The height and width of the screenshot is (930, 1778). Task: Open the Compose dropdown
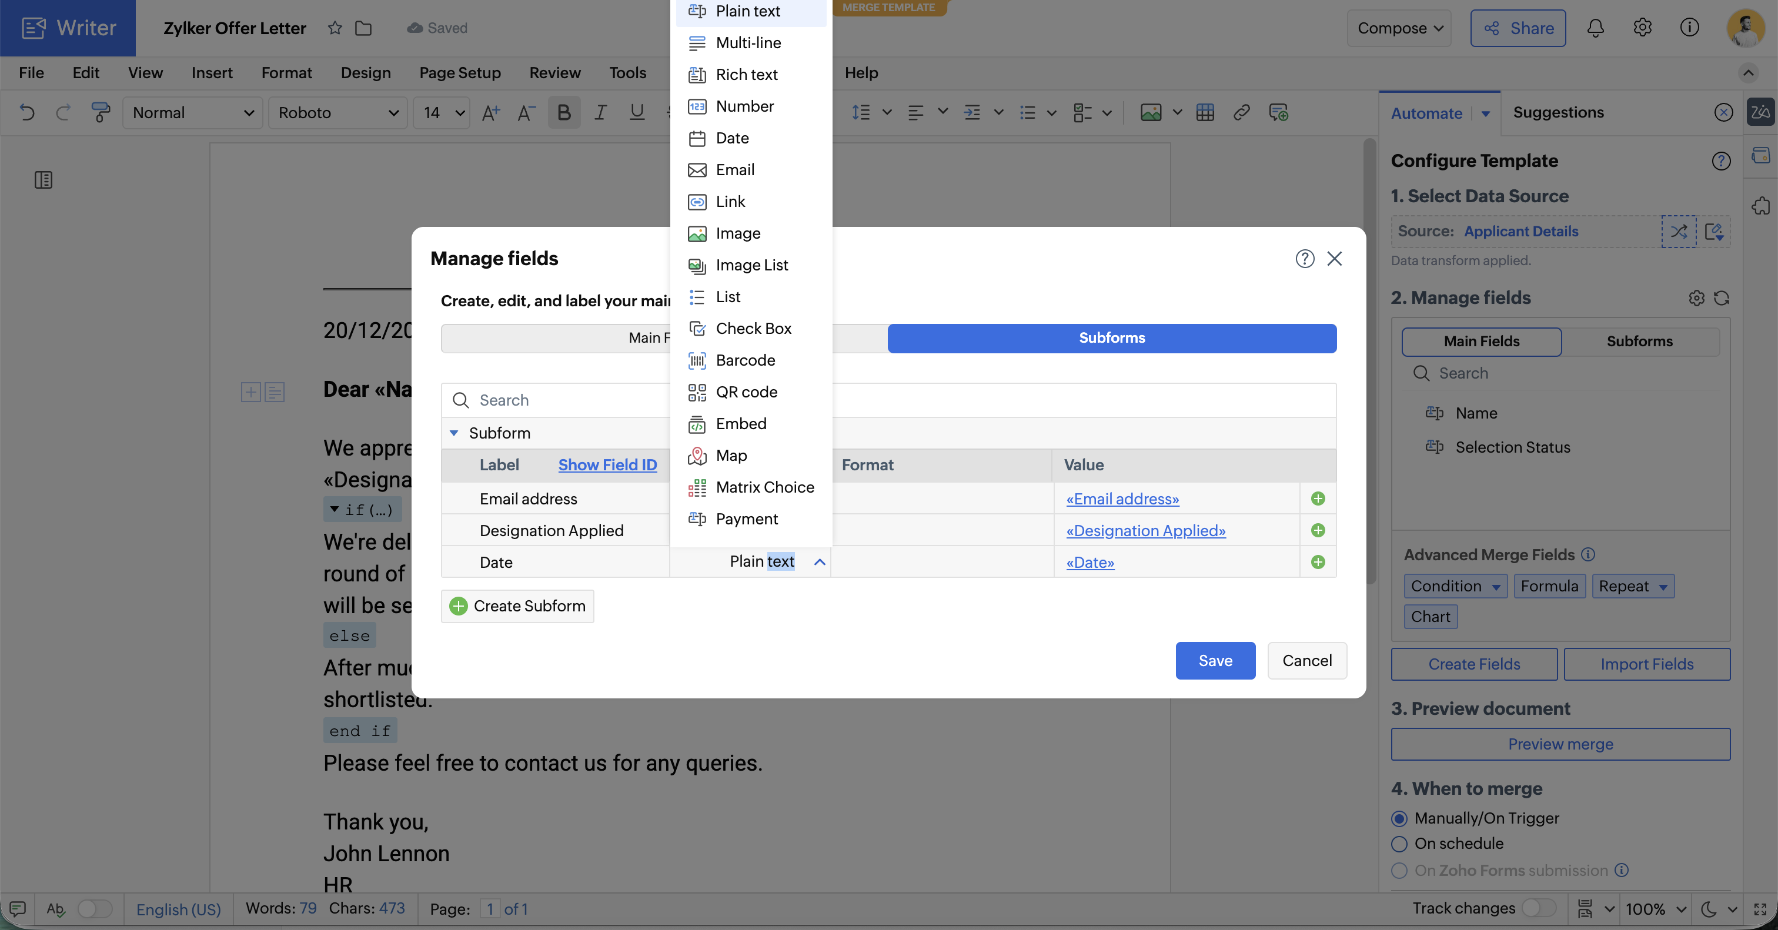coord(1399,28)
